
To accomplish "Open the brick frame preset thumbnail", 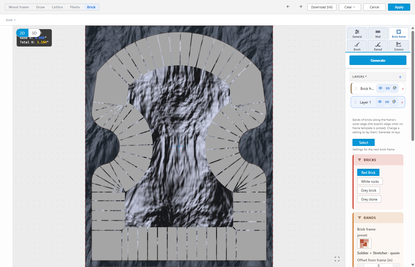I will tap(364, 244).
